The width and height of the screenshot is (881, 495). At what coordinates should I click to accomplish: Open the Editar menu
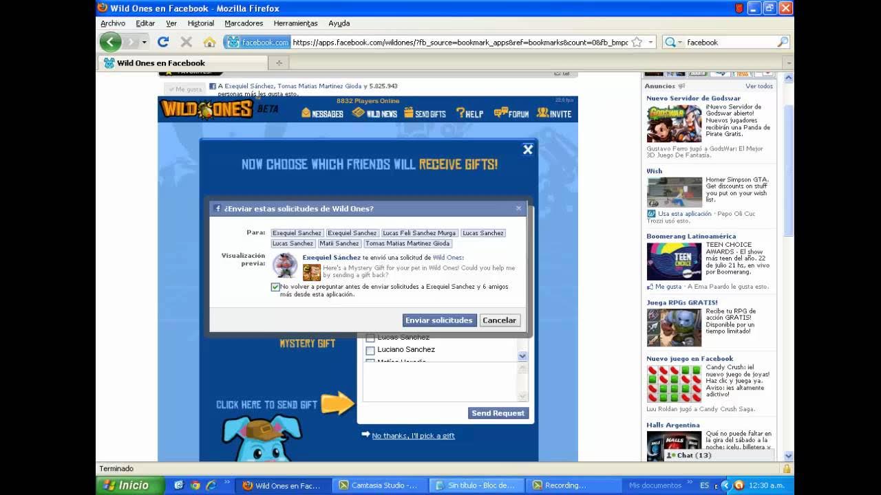145,23
